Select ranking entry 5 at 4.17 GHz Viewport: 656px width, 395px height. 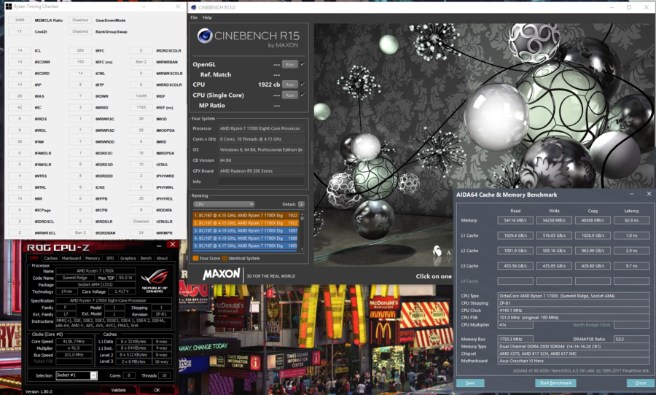246,246
